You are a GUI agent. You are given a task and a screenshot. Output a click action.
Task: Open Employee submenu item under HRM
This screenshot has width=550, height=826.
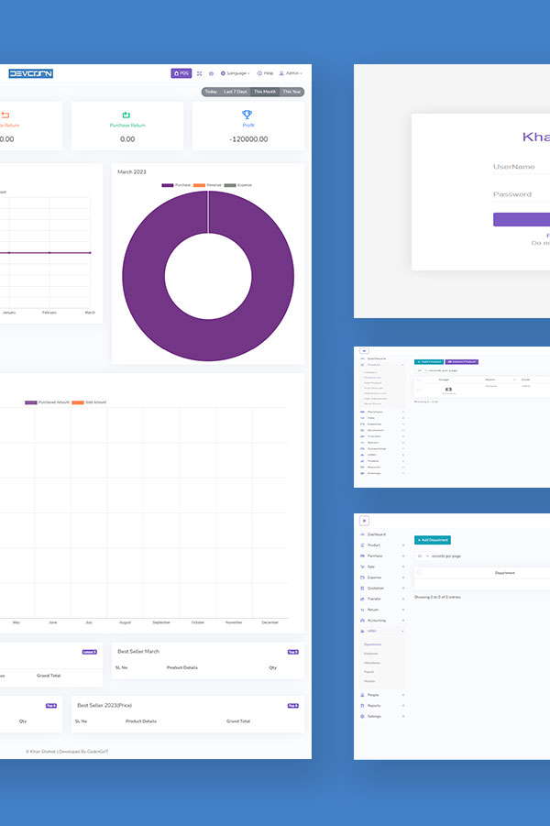pos(371,654)
